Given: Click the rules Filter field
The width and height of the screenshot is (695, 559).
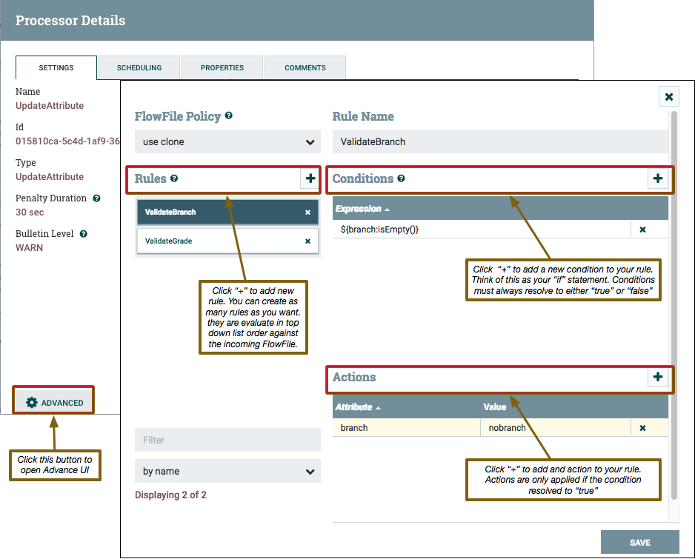Looking at the screenshot, I should click(227, 440).
